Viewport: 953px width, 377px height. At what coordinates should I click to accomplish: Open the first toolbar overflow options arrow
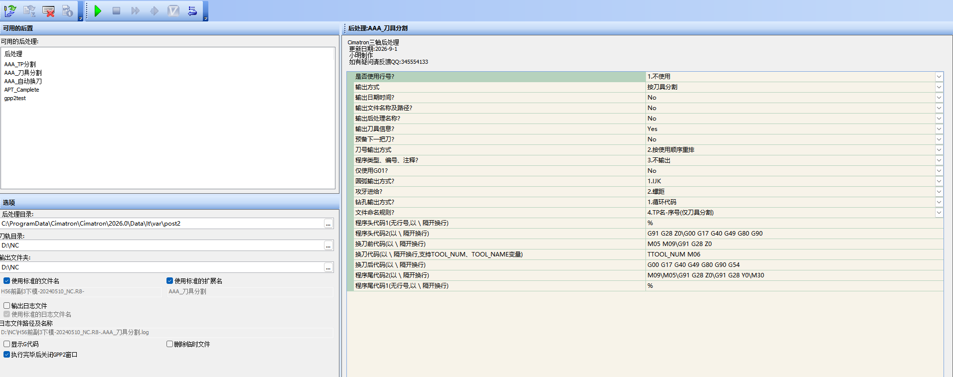click(80, 18)
